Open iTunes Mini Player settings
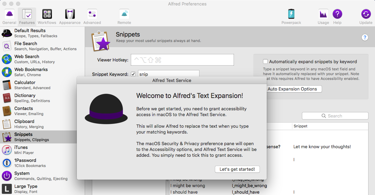375x195 pixels. (x=38, y=150)
